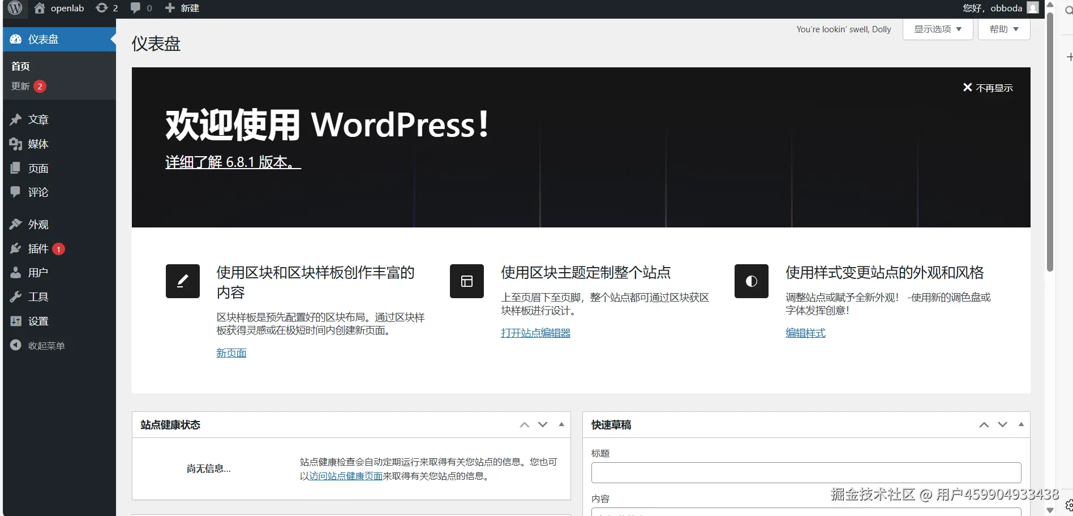Click the 打开站点编辑器 link
This screenshot has width=1073, height=516.
(x=535, y=333)
